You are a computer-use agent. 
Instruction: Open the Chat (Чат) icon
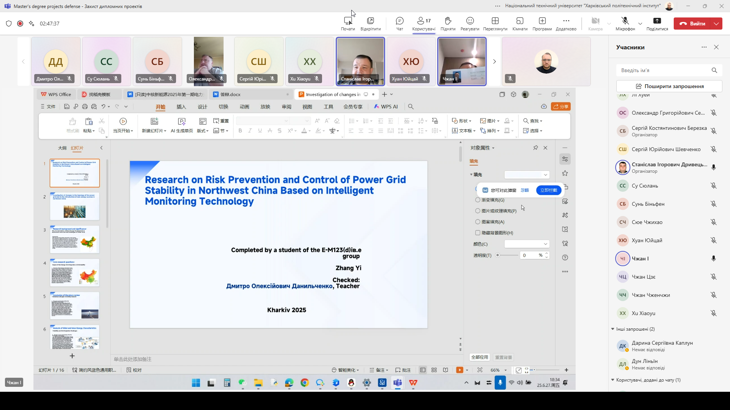click(399, 21)
